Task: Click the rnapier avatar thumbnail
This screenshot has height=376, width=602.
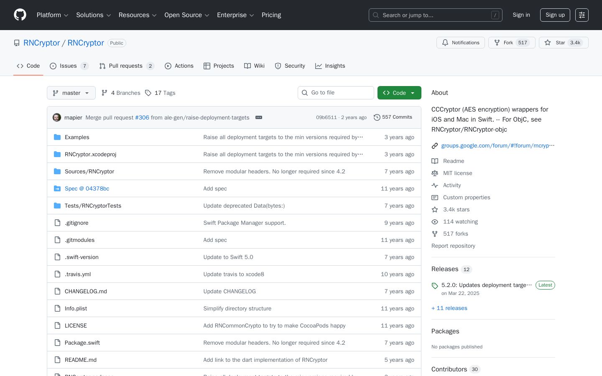Action: coord(57,117)
